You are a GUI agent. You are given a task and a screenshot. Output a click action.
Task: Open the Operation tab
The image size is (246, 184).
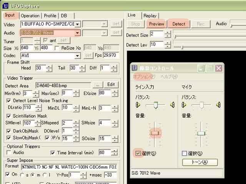pos(30,16)
